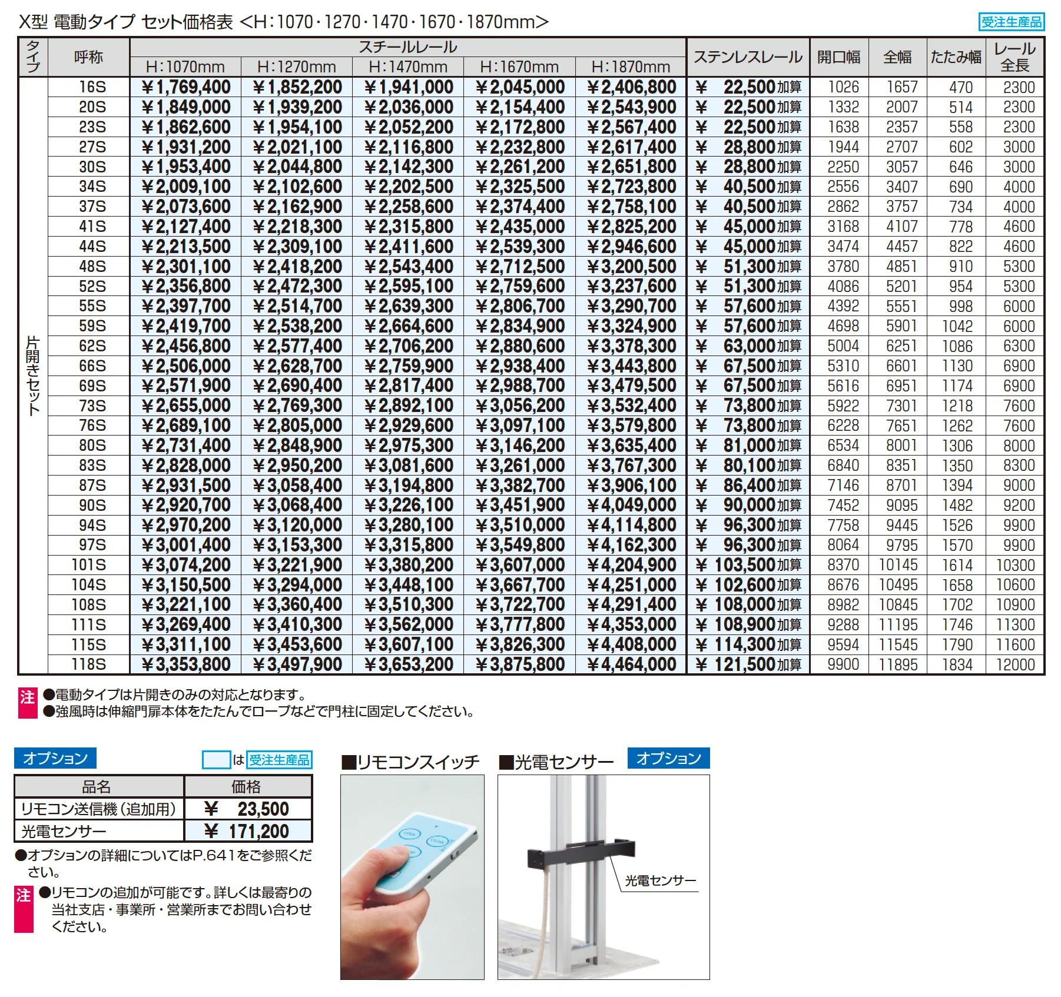This screenshot has height=997, width=1061.
Task: Click the red 注 mark below the table
Action: point(28,703)
